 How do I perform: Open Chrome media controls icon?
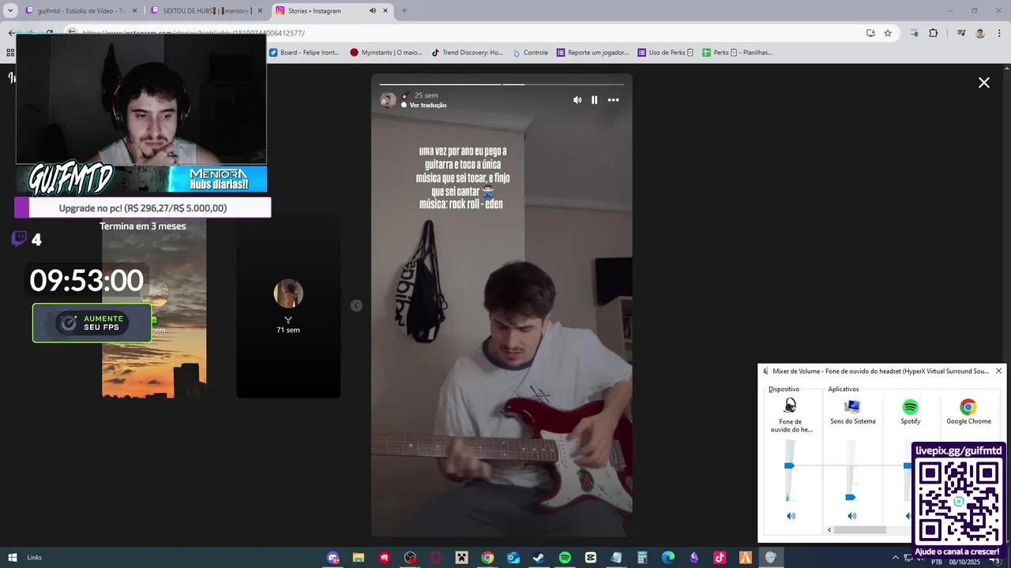[x=961, y=33]
